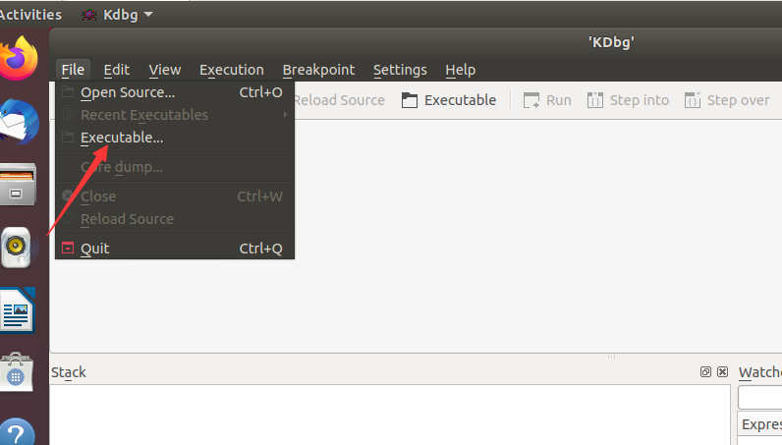Click folder icon beside Executable... menu entry
This screenshot has width=782, height=445.
point(68,137)
